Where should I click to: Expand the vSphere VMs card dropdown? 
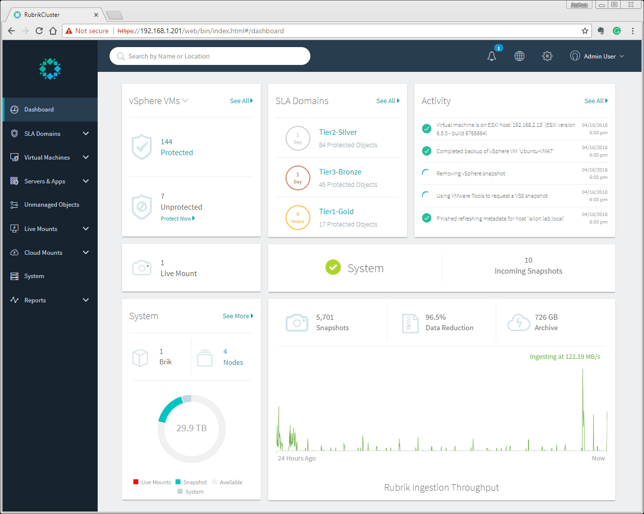[x=185, y=100]
